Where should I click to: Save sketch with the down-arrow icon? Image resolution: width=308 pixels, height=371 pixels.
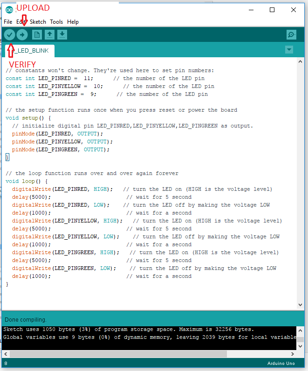[x=62, y=35]
